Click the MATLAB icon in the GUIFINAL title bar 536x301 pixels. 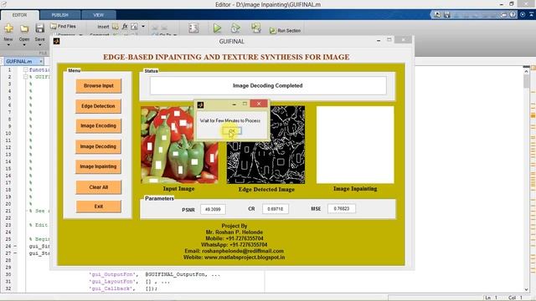point(56,41)
